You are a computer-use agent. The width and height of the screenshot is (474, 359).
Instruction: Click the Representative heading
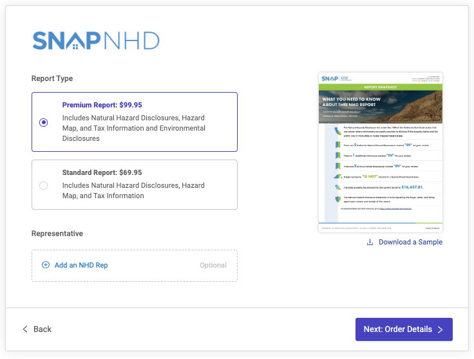tap(57, 234)
